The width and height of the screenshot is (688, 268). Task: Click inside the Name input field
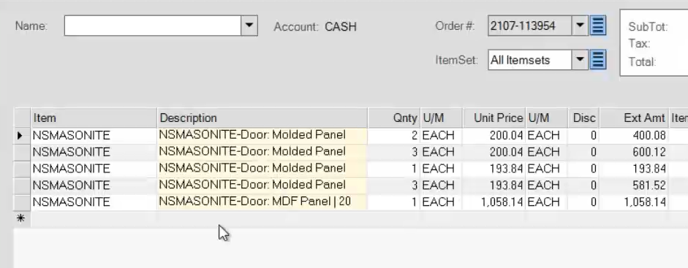(153, 26)
